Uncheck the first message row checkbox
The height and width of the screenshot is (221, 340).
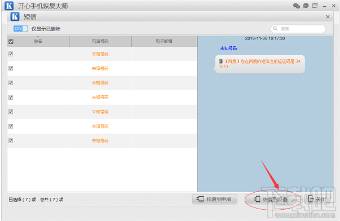(11, 54)
